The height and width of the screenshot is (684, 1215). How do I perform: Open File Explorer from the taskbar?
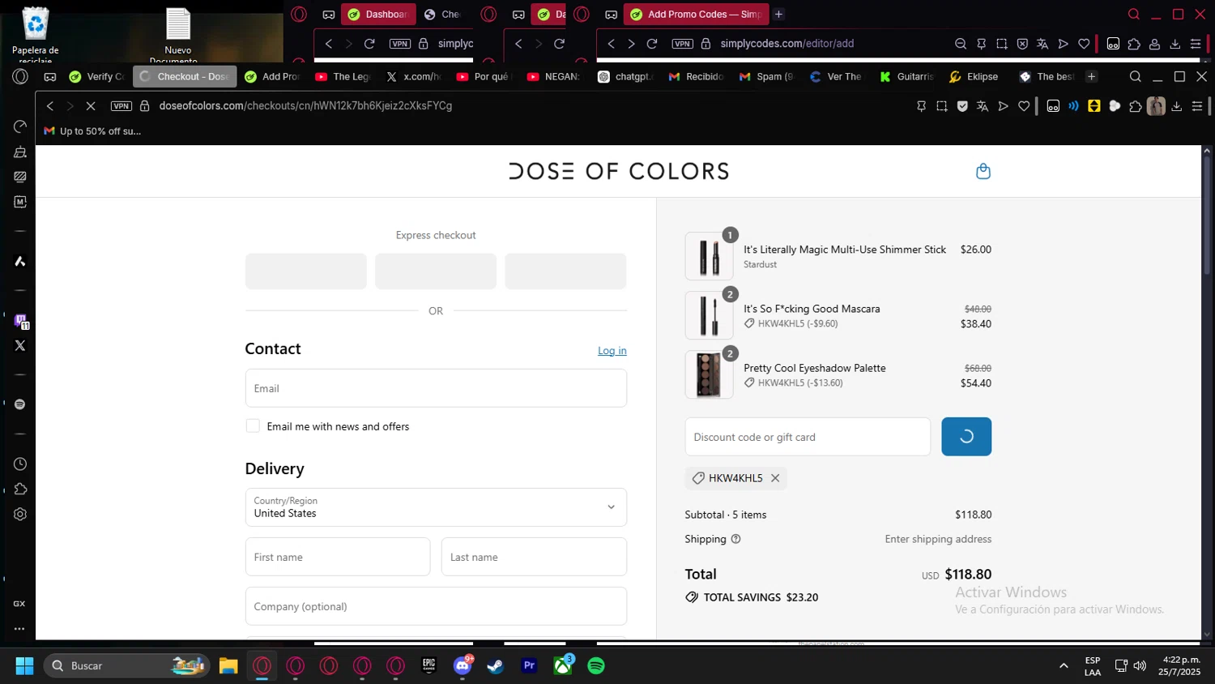(x=228, y=665)
